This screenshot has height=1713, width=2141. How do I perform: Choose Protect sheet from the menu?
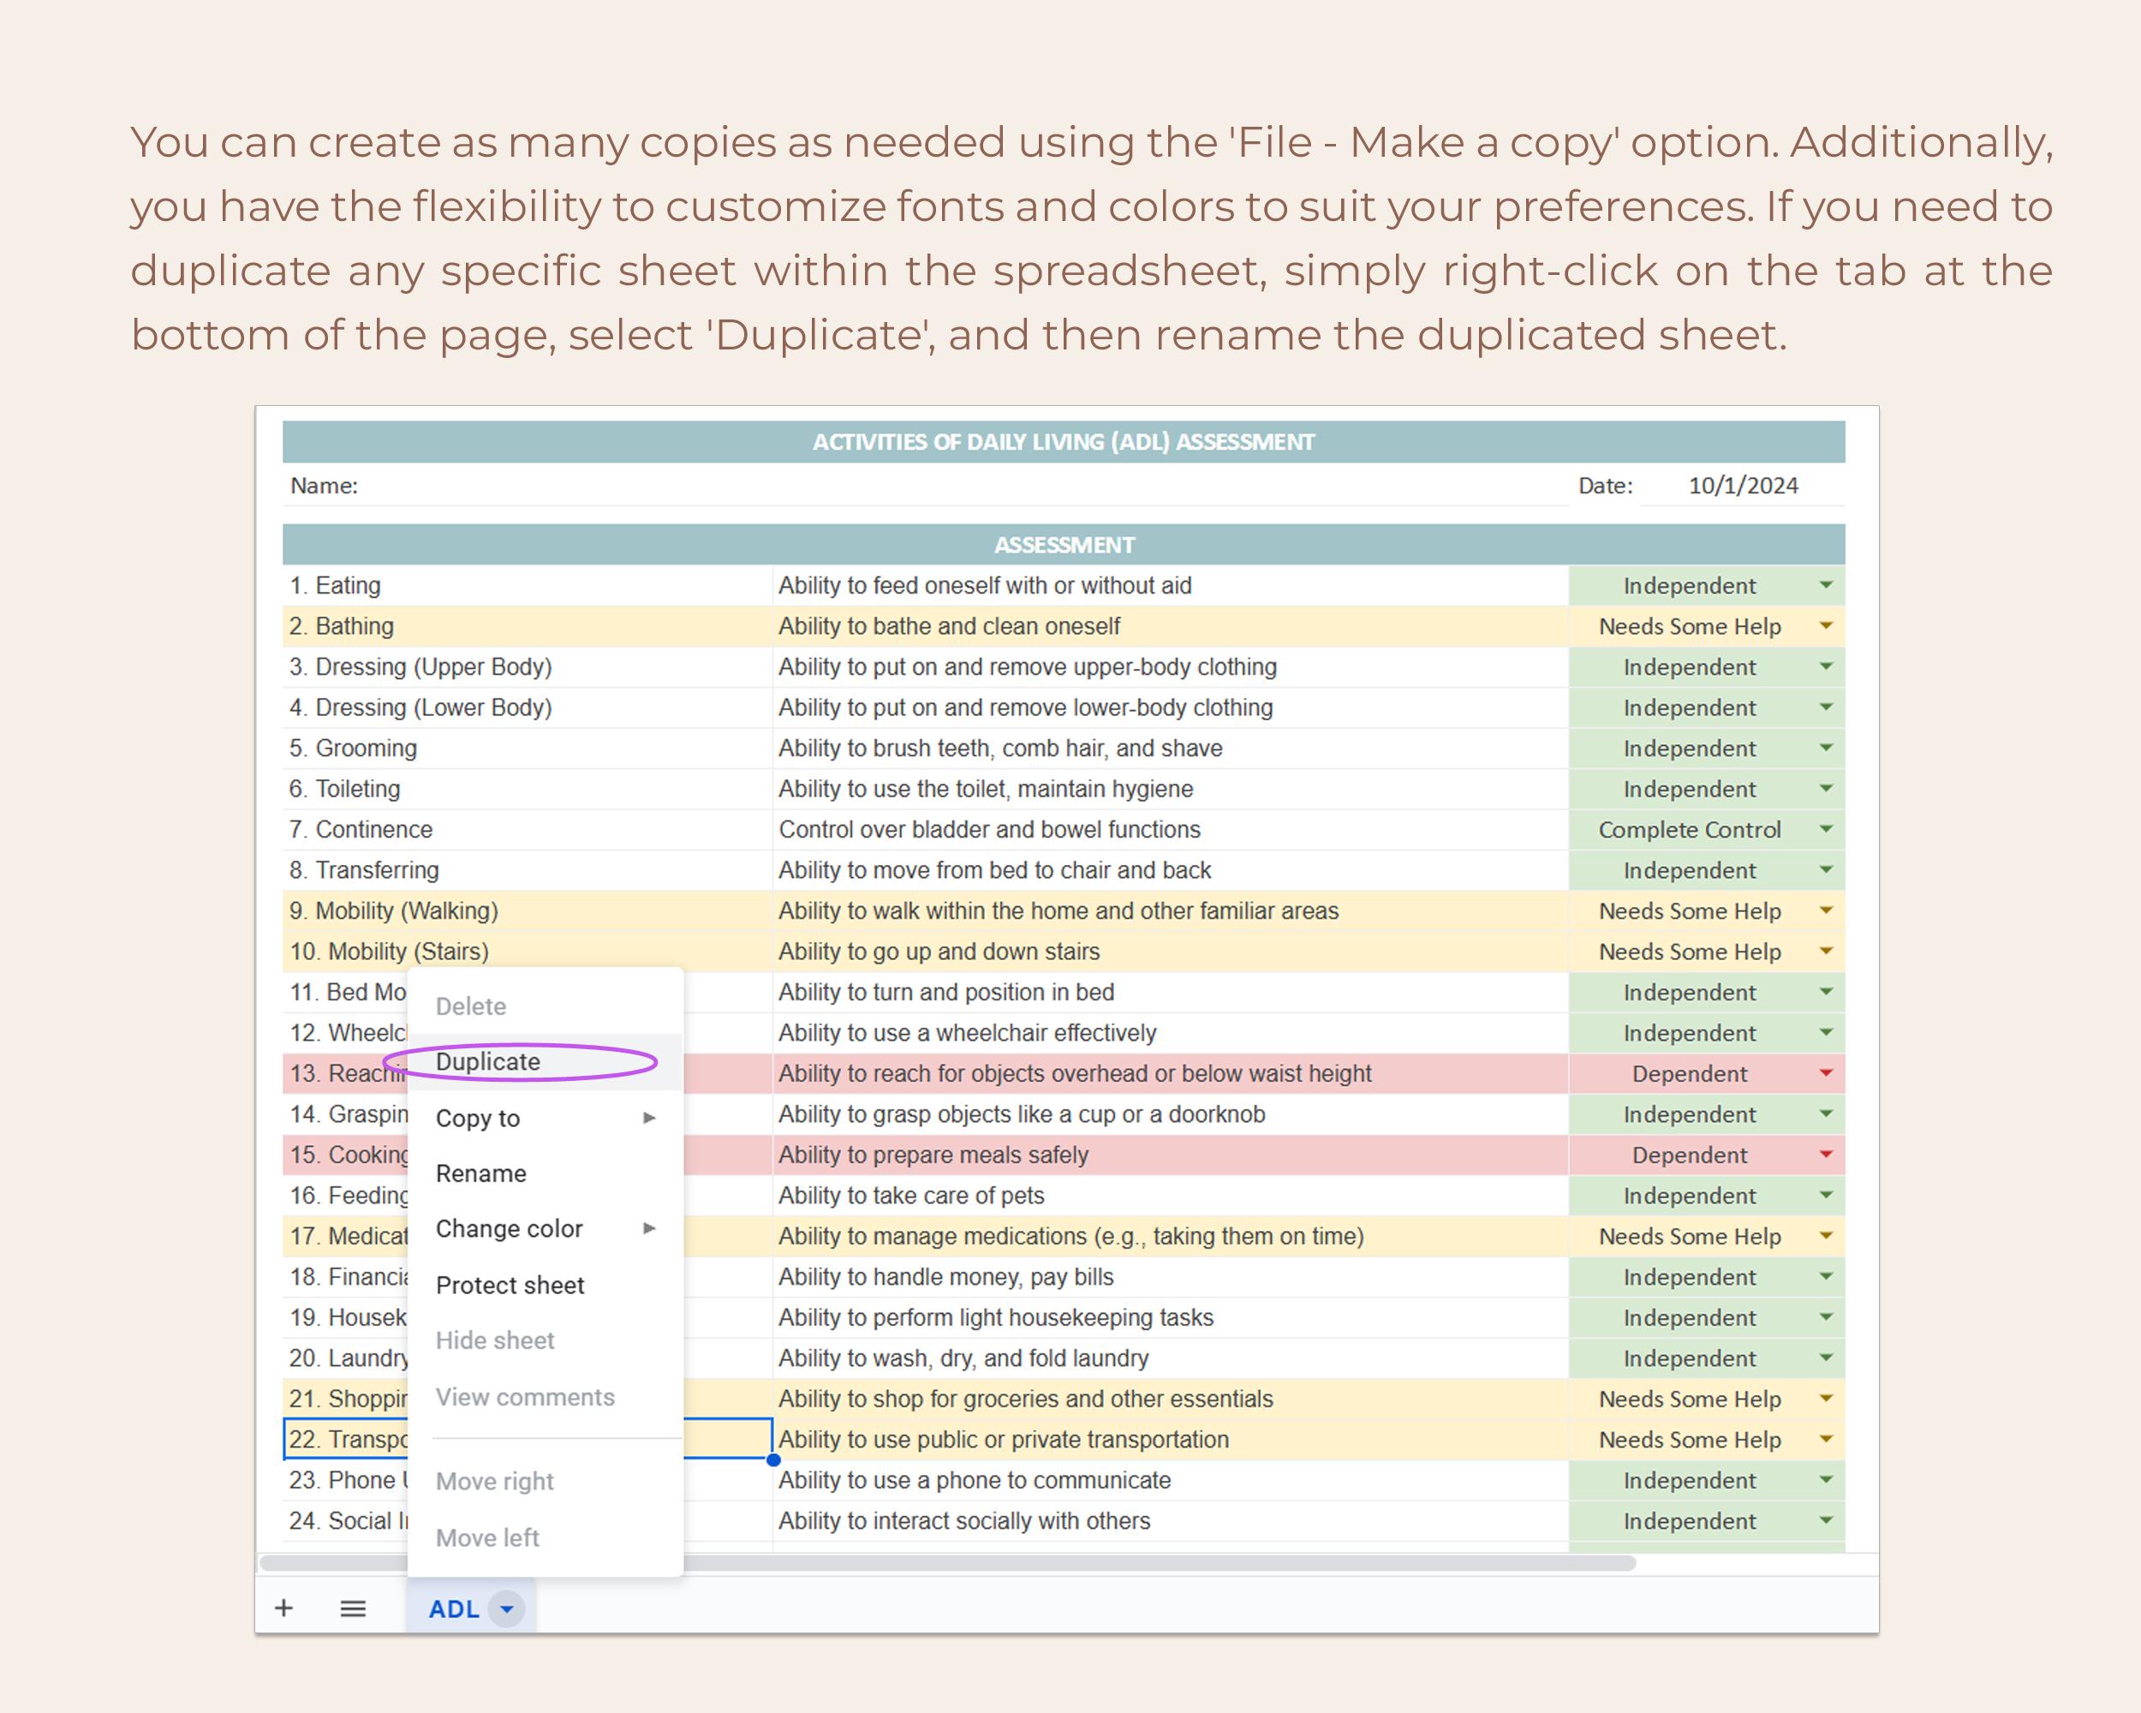tap(510, 1284)
